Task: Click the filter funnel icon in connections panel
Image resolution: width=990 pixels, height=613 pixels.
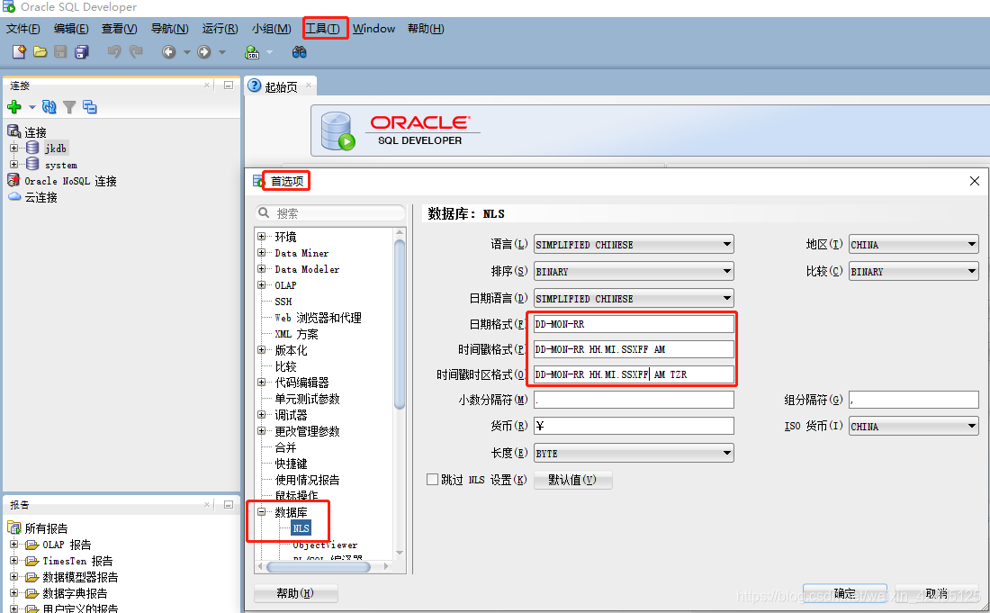Action: [x=69, y=107]
